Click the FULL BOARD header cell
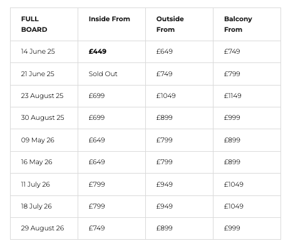 pyautogui.click(x=44, y=24)
